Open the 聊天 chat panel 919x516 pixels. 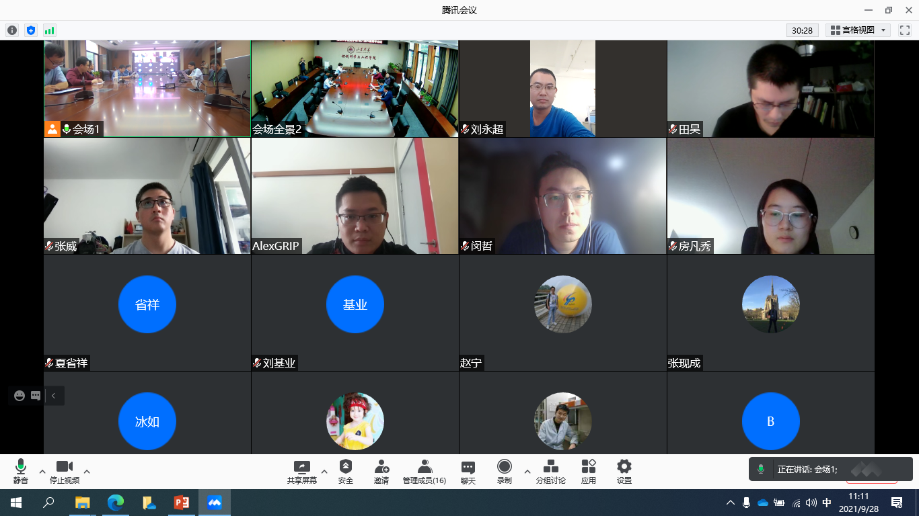[468, 472]
